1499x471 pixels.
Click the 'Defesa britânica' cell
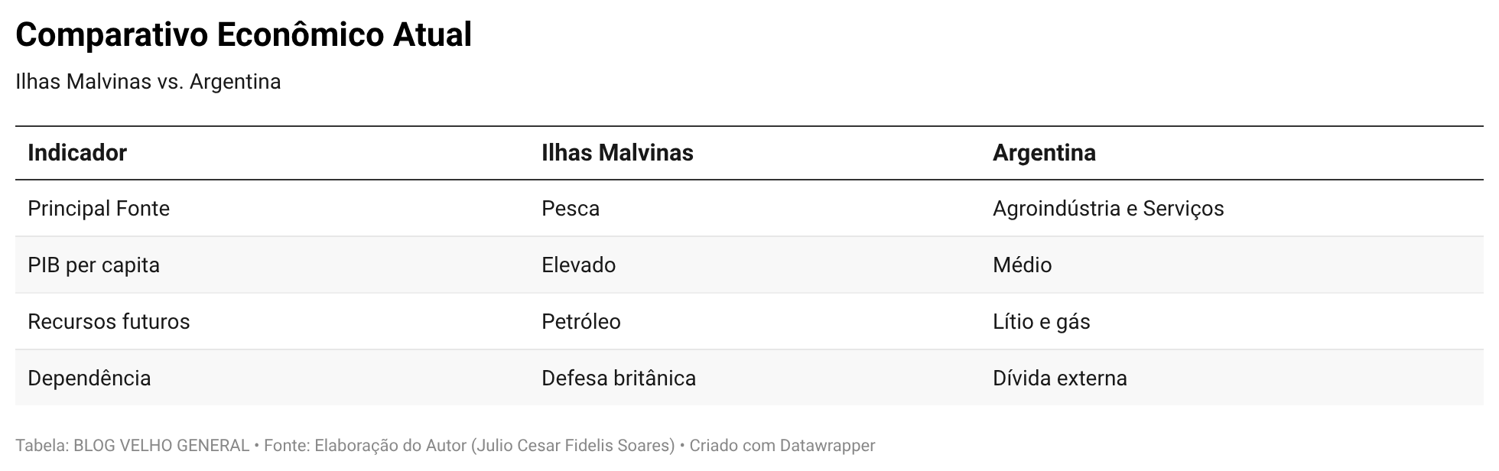click(619, 378)
